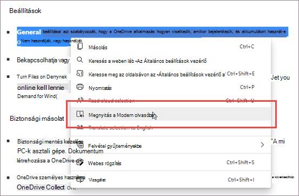Click the Ctrl+C shortcut label
Screen dimensions: 299x196
click(247, 47)
